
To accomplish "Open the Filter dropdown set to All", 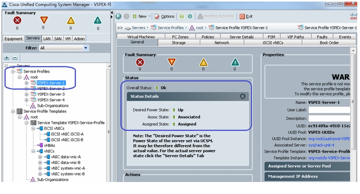I will point(64,48).
